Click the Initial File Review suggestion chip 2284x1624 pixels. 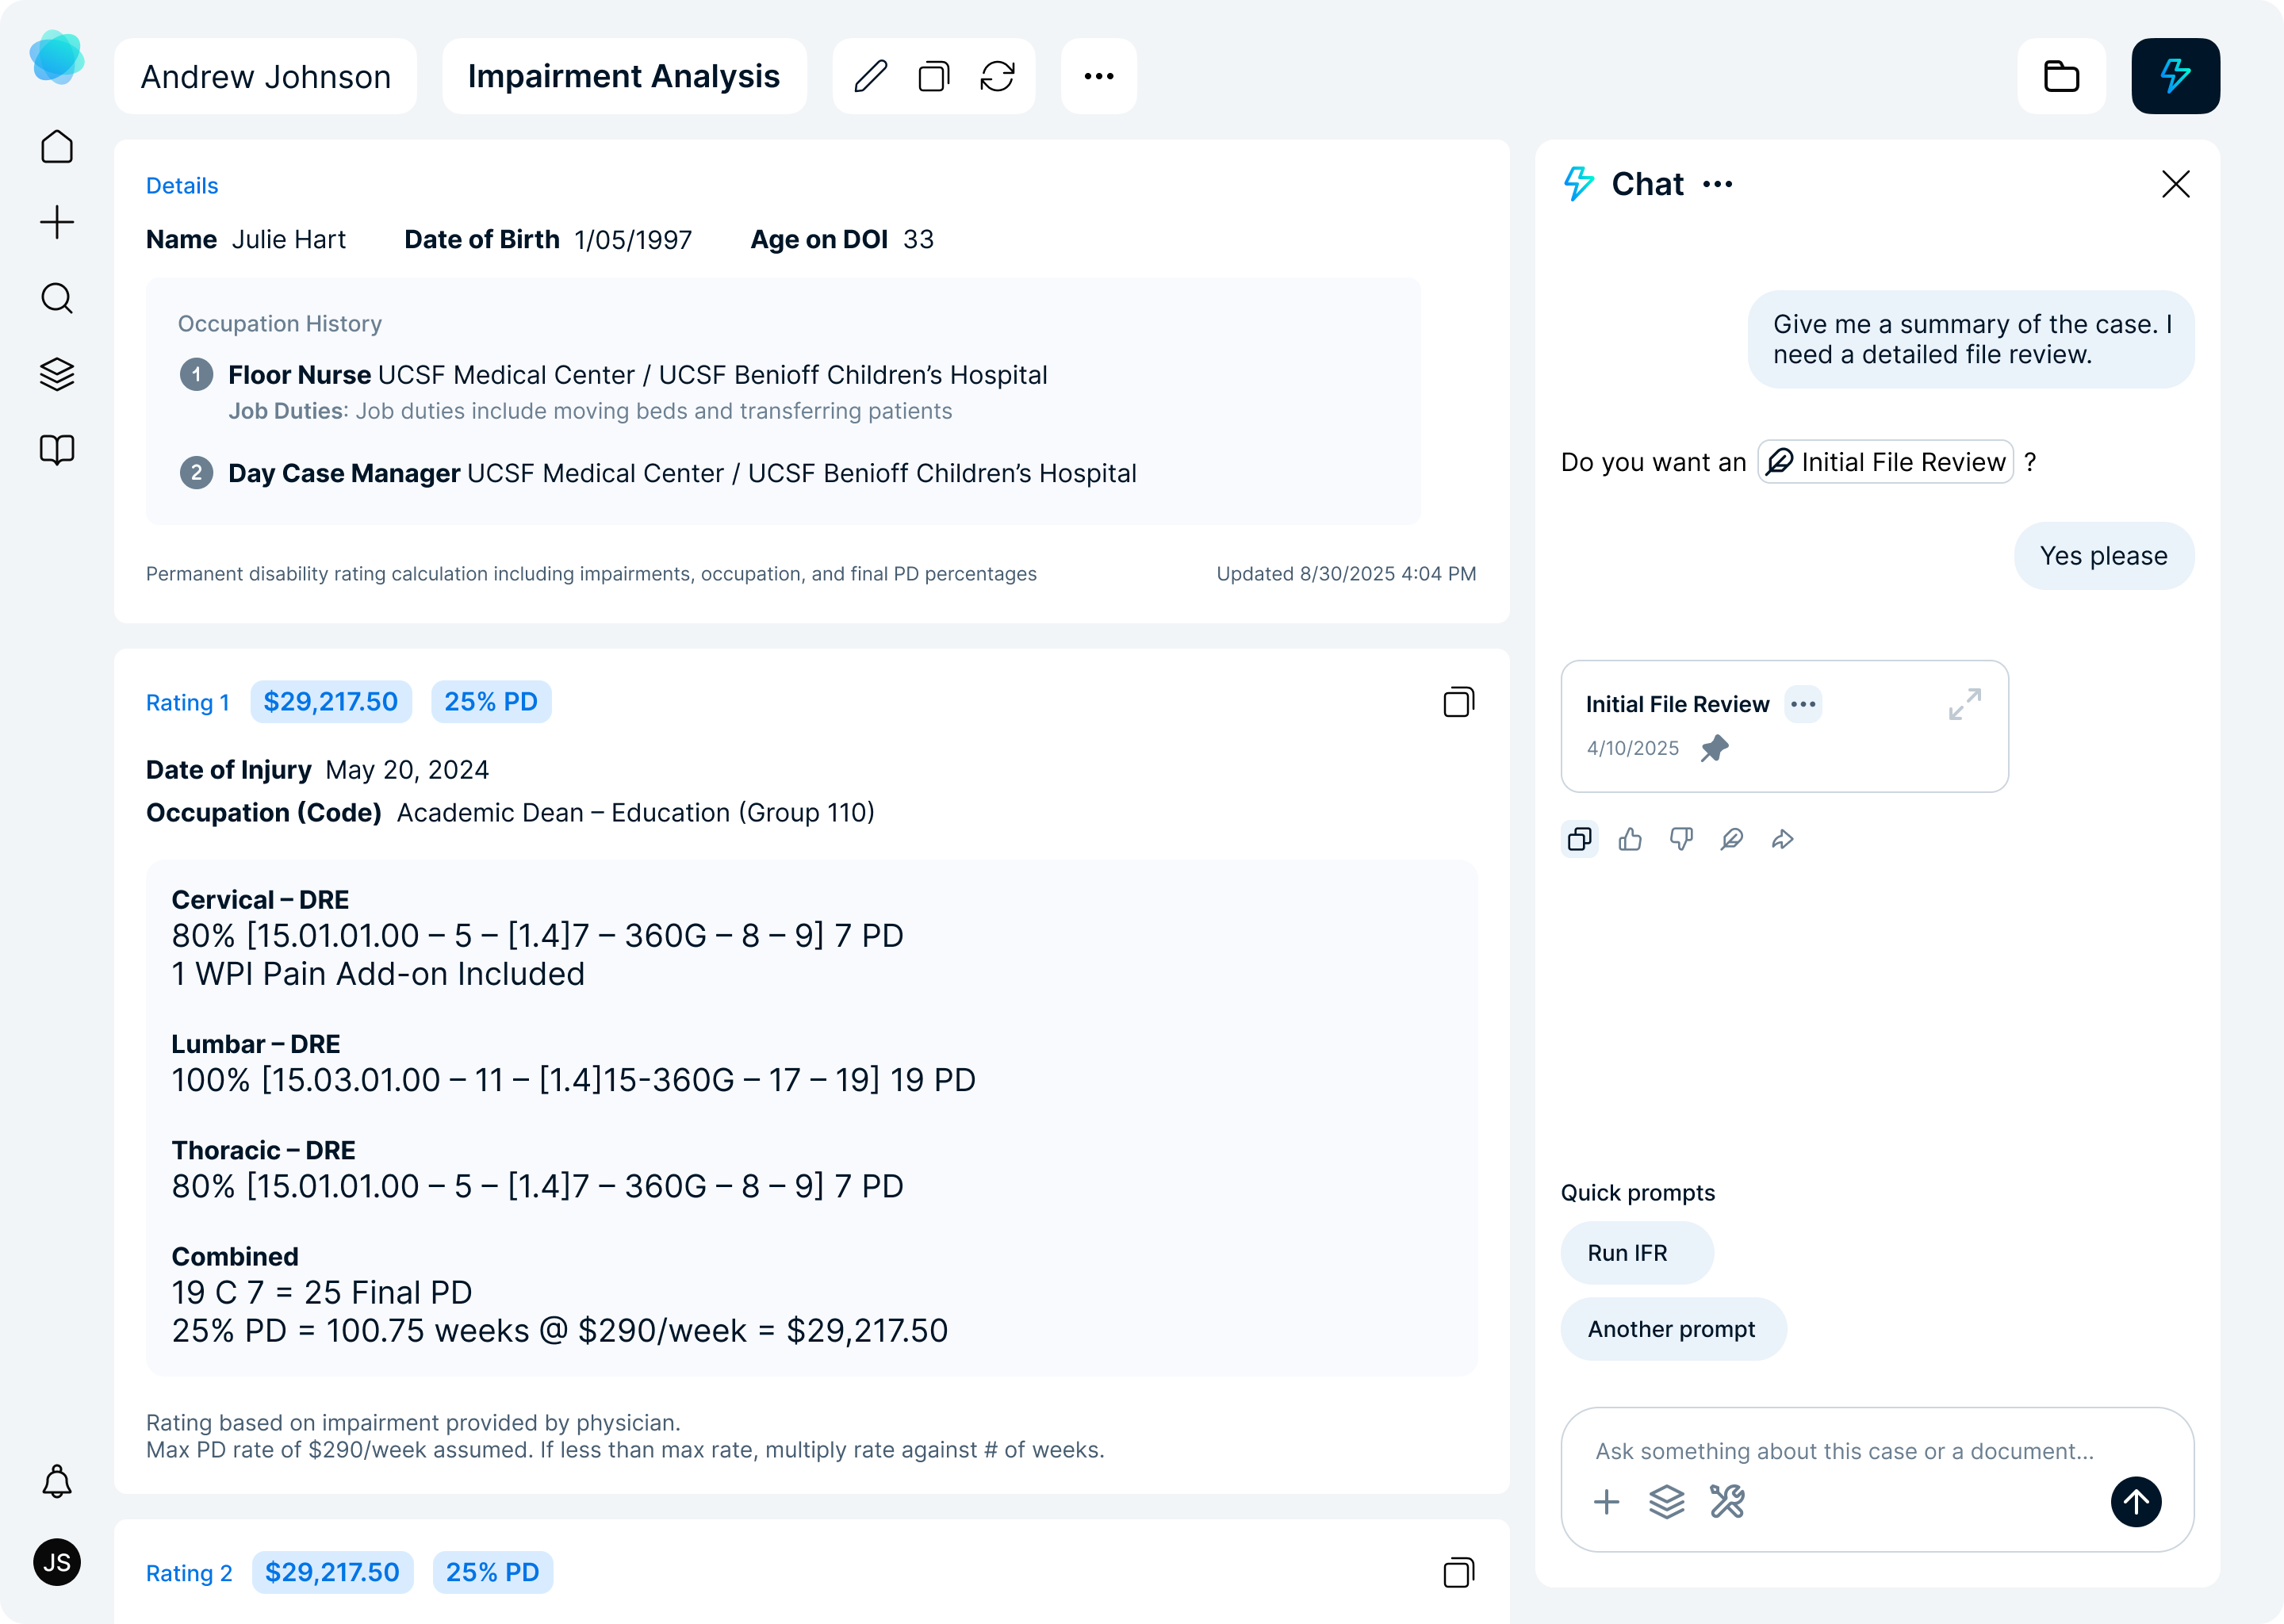click(1885, 462)
